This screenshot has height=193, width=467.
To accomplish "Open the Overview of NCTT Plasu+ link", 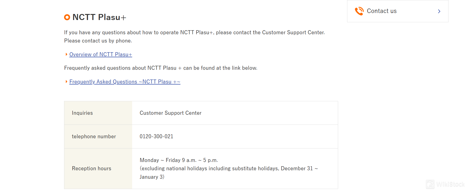I will [x=101, y=54].
